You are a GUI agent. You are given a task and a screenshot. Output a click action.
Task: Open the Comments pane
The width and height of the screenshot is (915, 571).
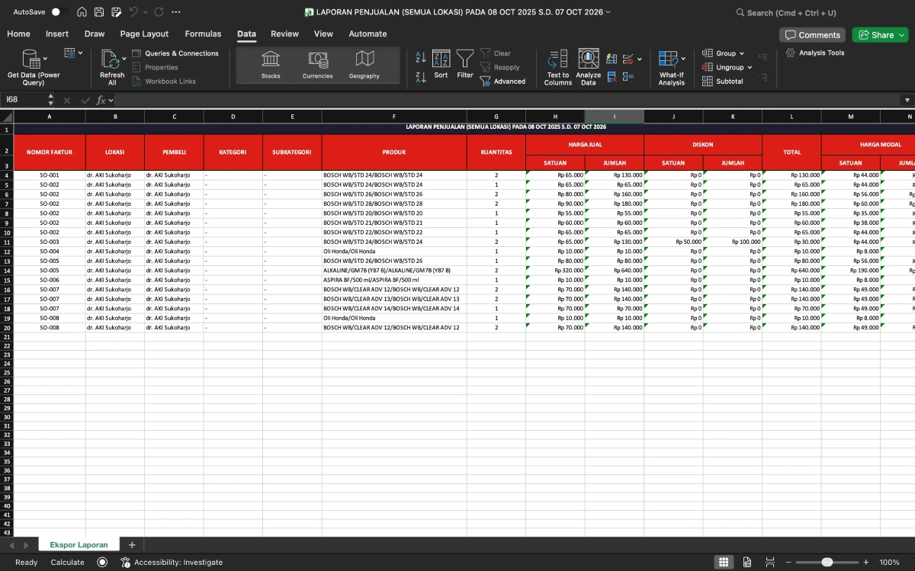tap(812, 34)
